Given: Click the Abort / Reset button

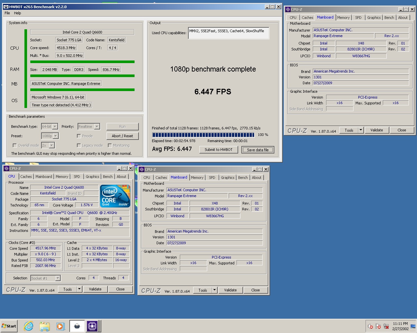Looking at the screenshot, I should pos(122,136).
